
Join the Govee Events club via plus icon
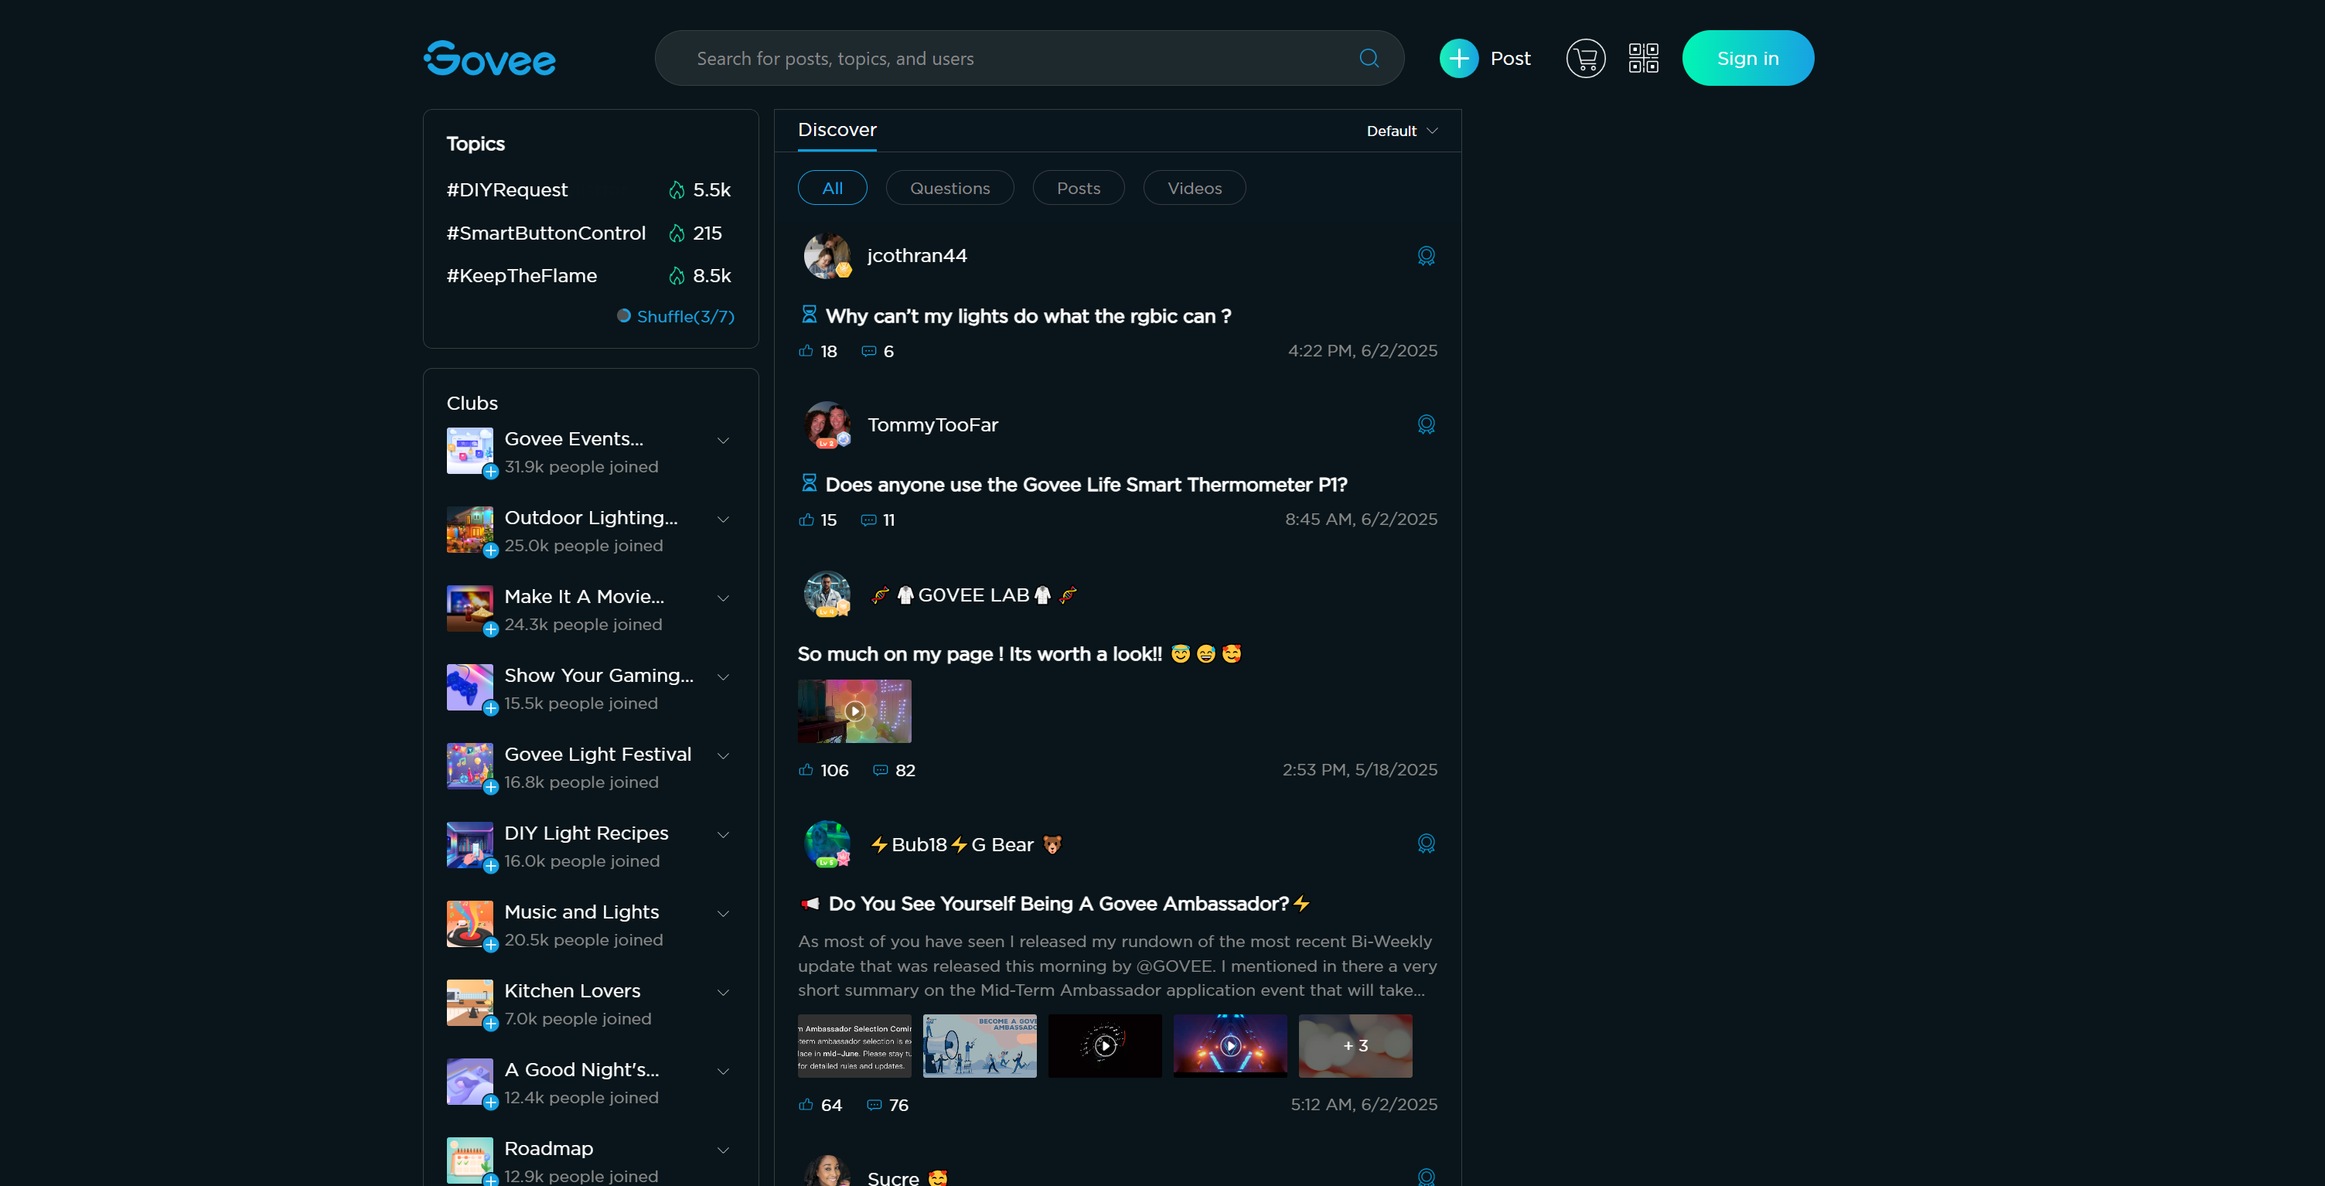pos(490,472)
